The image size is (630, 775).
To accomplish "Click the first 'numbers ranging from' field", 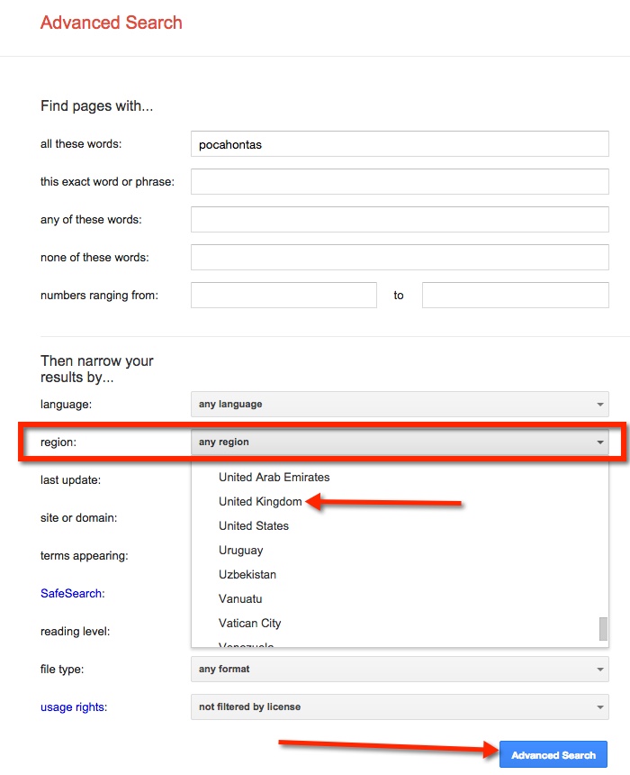I will coord(283,296).
